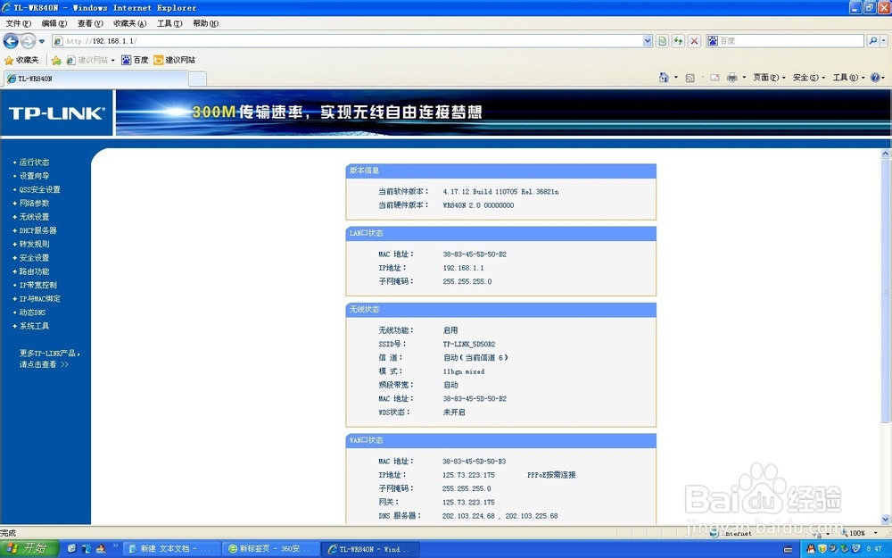Open the search provider dropdown arrow
Viewport: 892px width, 558px height.
coord(883,41)
